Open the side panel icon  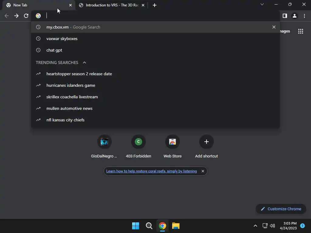[285, 16]
